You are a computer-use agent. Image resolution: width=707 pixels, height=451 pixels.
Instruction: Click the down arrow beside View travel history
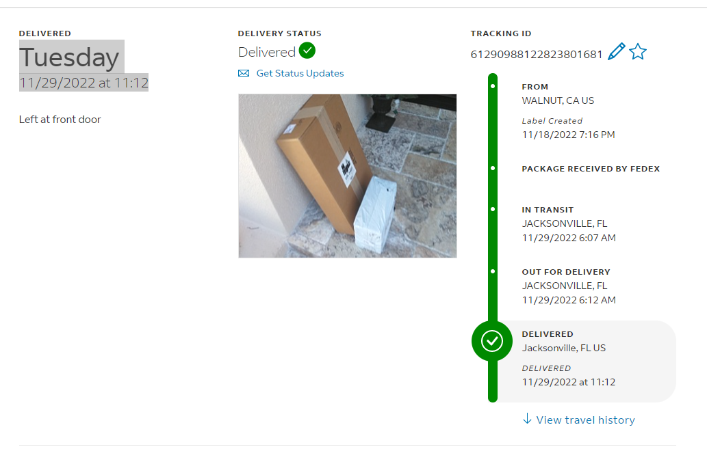coord(527,419)
